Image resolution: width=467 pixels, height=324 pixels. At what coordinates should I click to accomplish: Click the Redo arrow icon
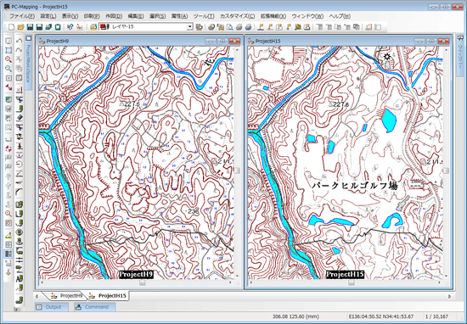point(19,50)
